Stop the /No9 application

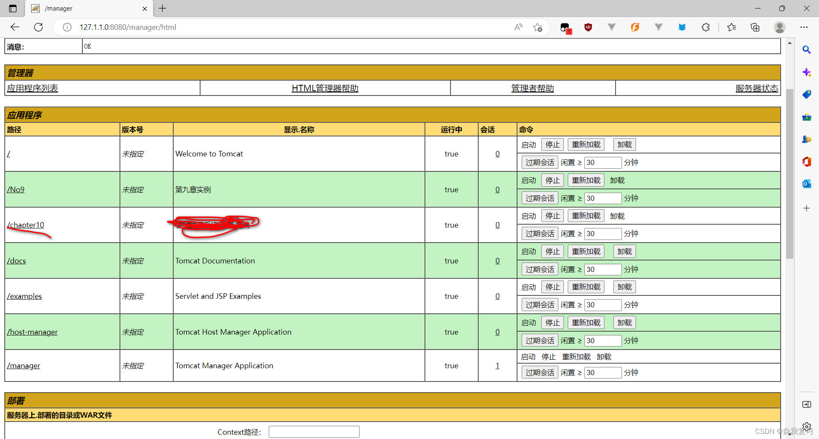[x=552, y=181]
